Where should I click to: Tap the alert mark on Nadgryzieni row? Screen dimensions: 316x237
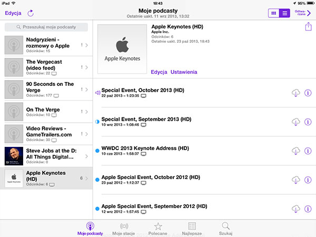[x=82, y=45]
